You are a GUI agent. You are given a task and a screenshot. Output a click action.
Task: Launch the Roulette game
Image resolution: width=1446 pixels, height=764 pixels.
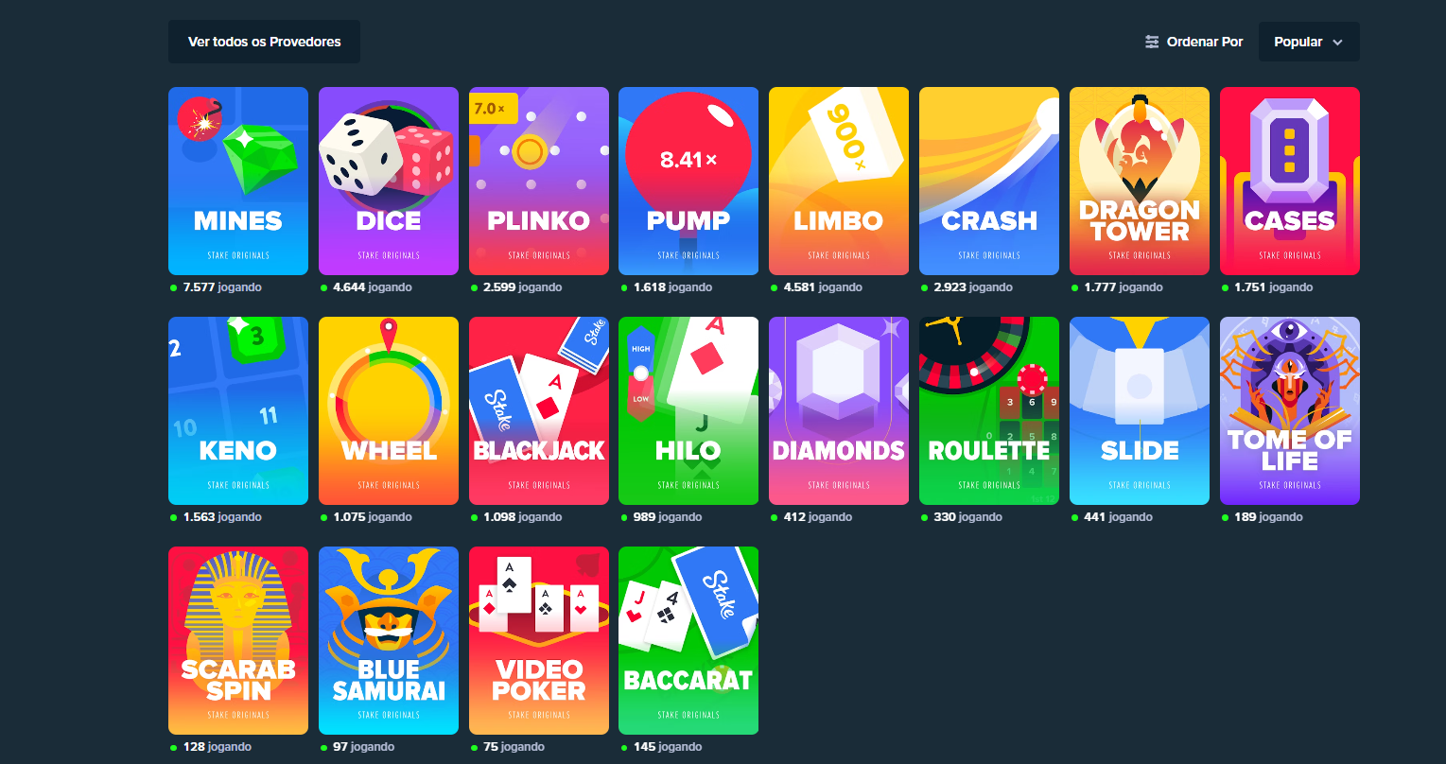click(x=989, y=410)
